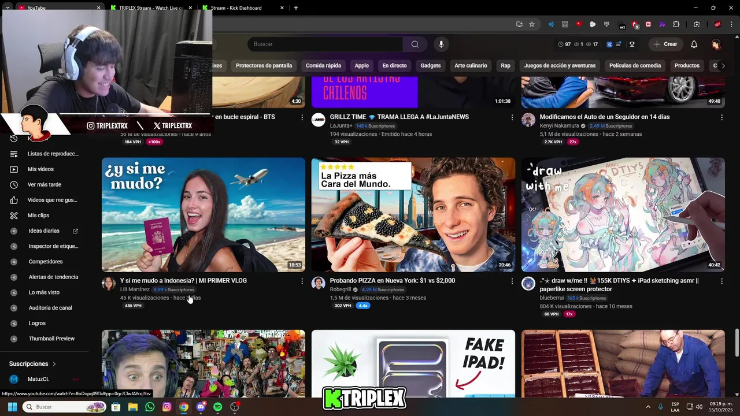Open the Windows Start menu
The image size is (740, 416).
click(x=12, y=407)
